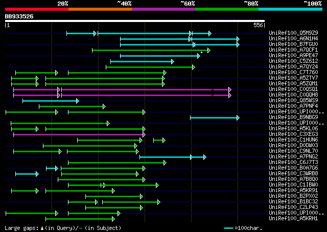Select the UniRef100_D0DW03 label

(x=293, y=146)
